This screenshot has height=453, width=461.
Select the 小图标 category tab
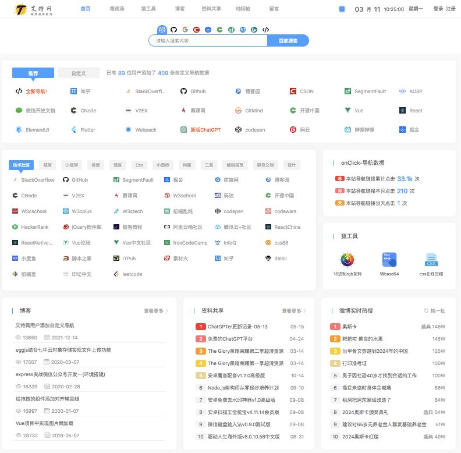(x=163, y=165)
